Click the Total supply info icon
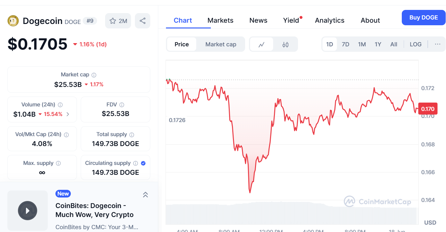 [x=132, y=135]
